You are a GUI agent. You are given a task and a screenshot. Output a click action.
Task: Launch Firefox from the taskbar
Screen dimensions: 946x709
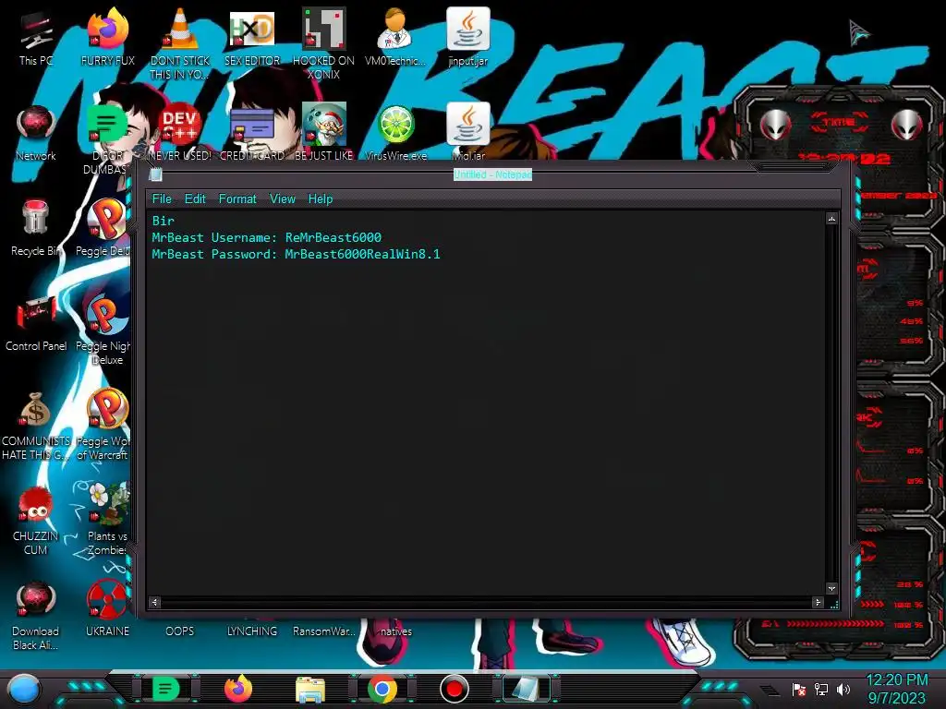click(238, 689)
